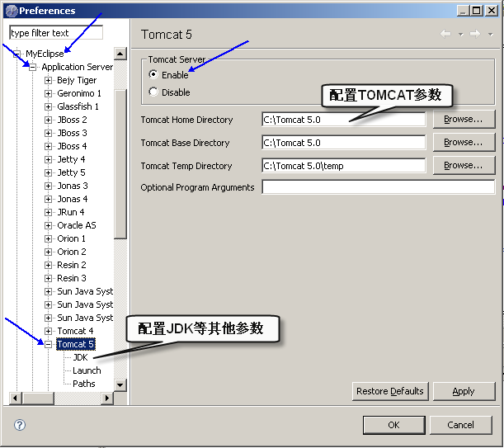Open the view menu dropdown arrow in header
Viewport: 504px width, 448px height.
click(x=491, y=35)
